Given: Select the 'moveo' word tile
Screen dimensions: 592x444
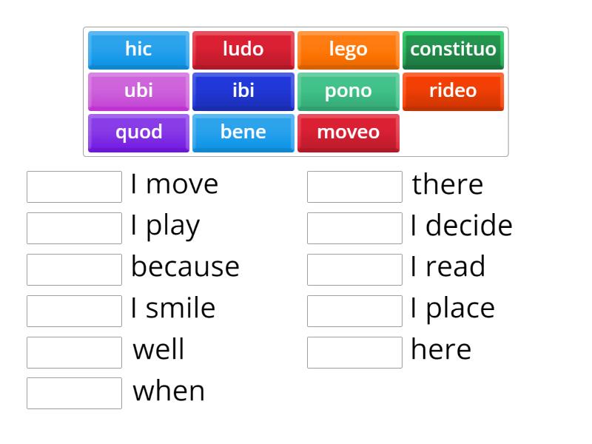Looking at the screenshot, I should (348, 132).
